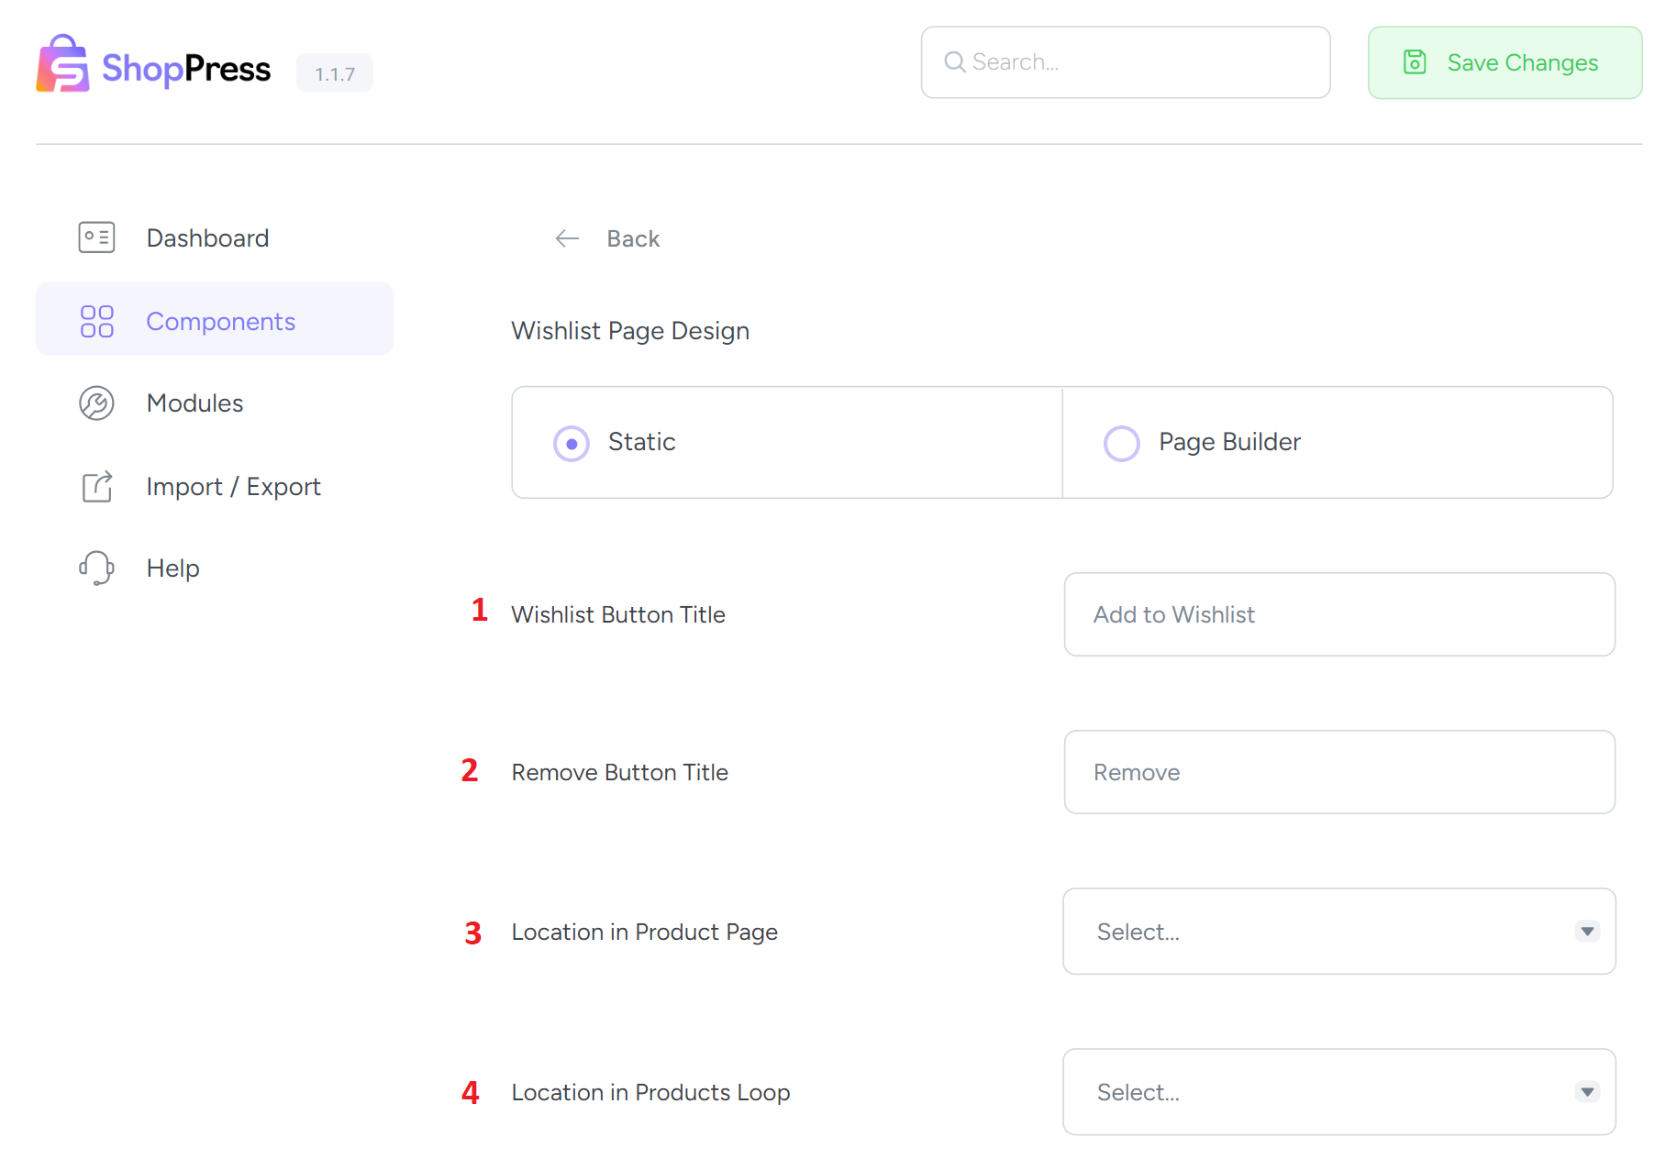1677x1170 pixels.
Task: Select the Page Builder design option
Action: point(1121,442)
